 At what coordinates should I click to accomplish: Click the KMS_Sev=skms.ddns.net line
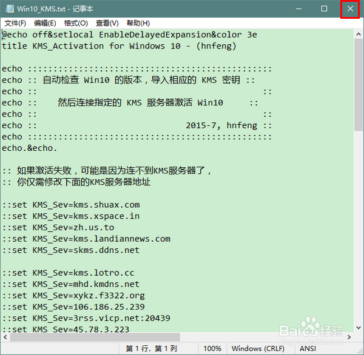pos(71,250)
